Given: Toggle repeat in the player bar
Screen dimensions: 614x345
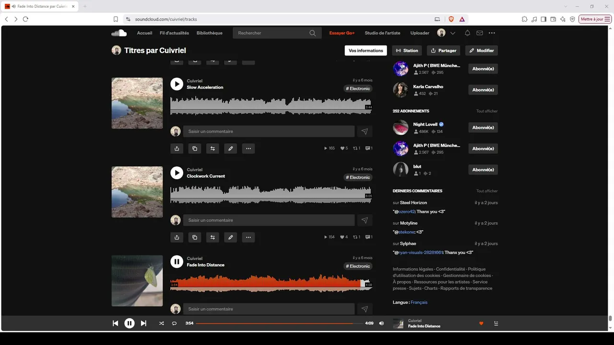Looking at the screenshot, I should [x=174, y=323].
